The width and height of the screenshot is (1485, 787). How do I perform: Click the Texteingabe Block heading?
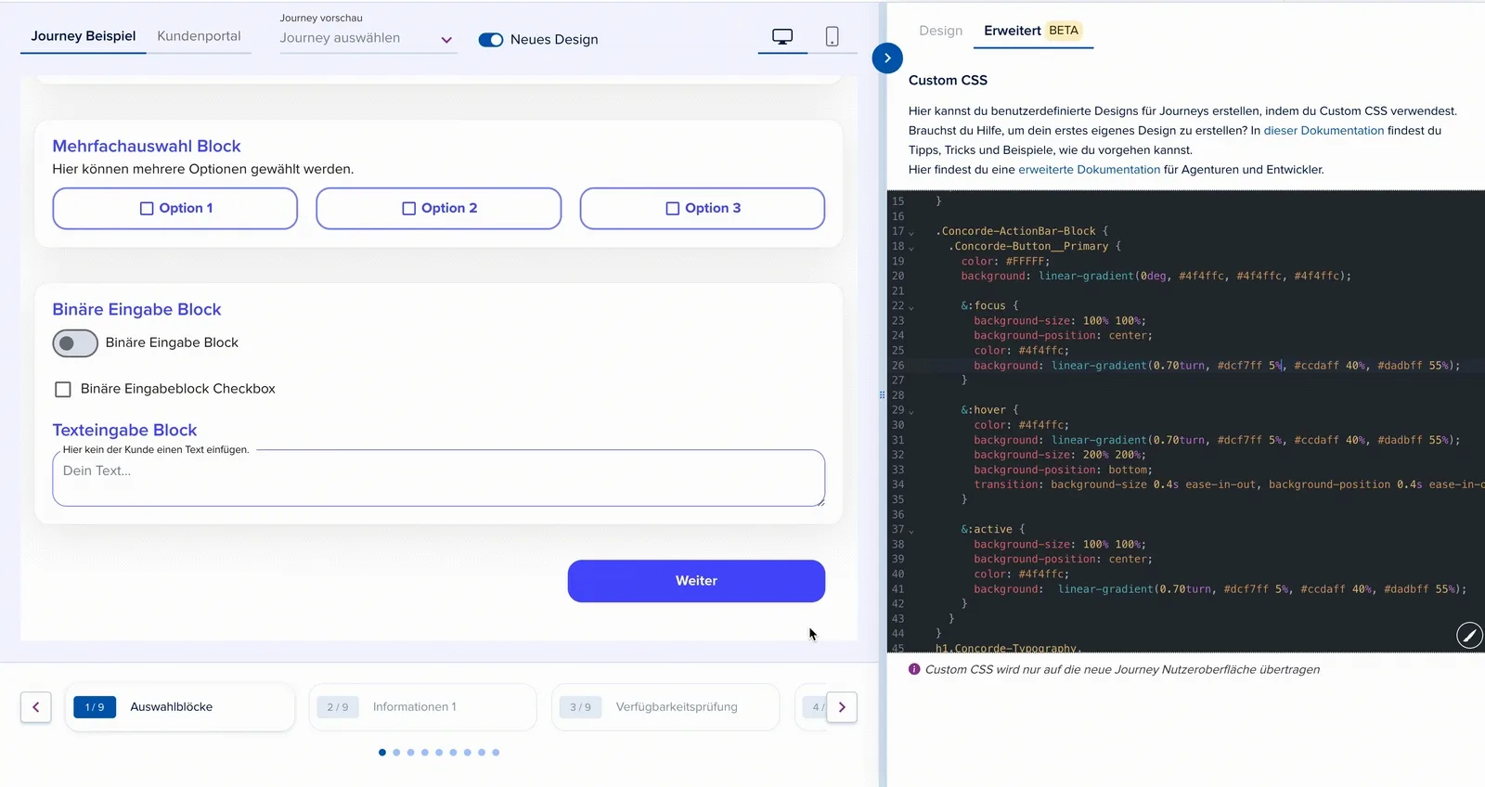tap(124, 431)
